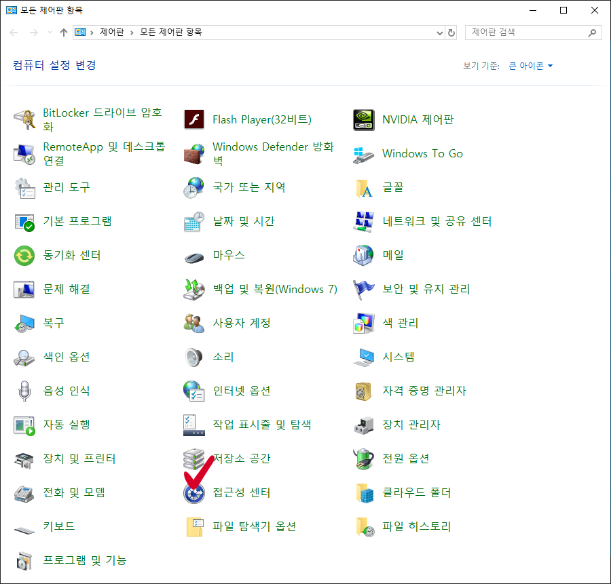Click the 모든 제어판 항목 breadcrumb item
This screenshot has width=611, height=584.
pyautogui.click(x=171, y=32)
